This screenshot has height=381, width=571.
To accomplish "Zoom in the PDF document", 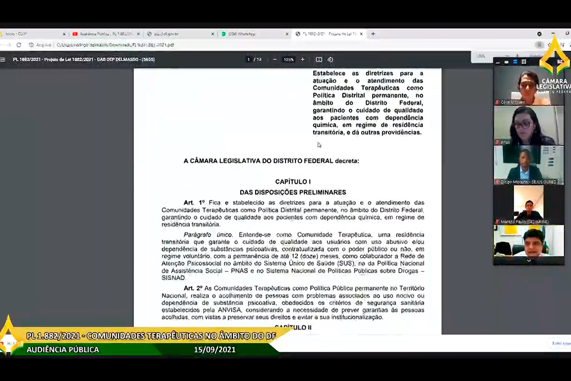I will [x=302, y=60].
